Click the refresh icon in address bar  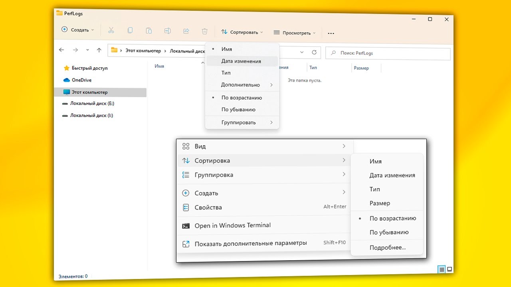(314, 53)
